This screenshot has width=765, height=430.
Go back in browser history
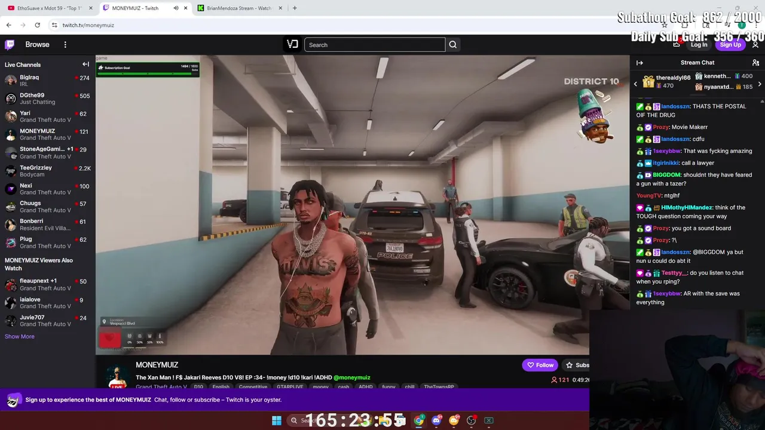8,25
